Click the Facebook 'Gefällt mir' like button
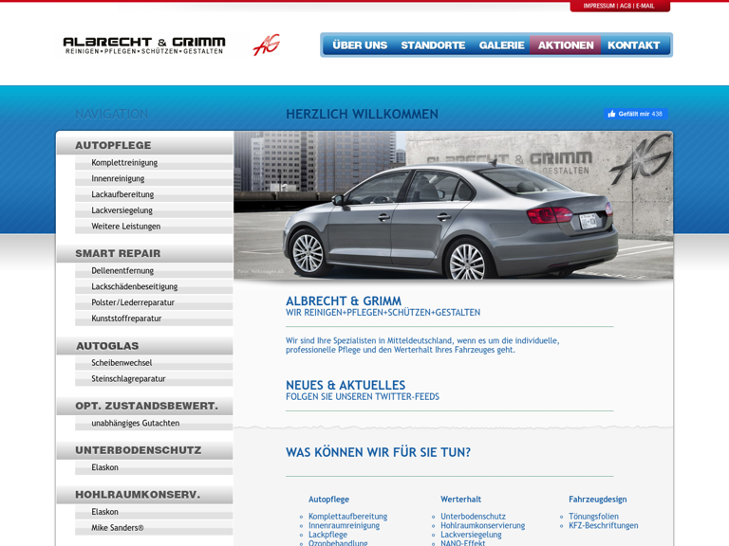Image resolution: width=729 pixels, height=546 pixels. point(634,114)
